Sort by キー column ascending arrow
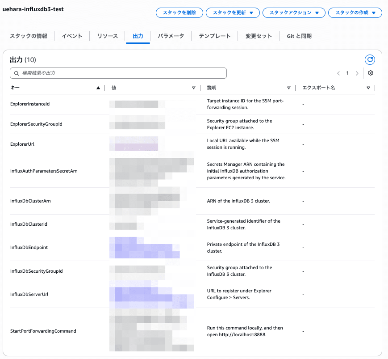Screen dimensions: 388x359 click(98, 88)
